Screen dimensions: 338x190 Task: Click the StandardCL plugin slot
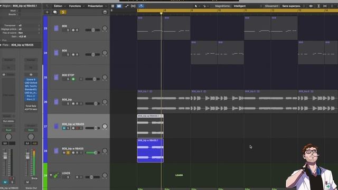(31, 89)
